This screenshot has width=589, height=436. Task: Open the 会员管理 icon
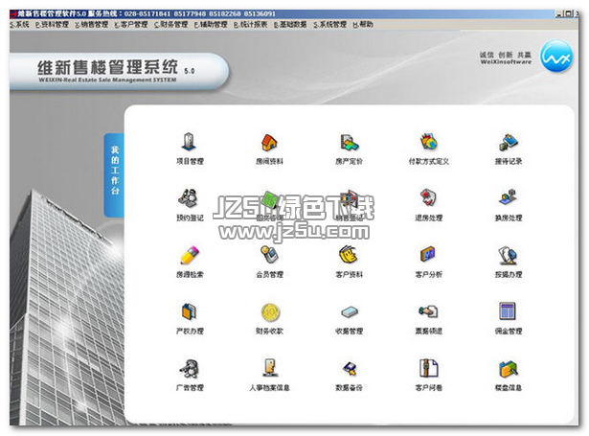tap(269, 255)
